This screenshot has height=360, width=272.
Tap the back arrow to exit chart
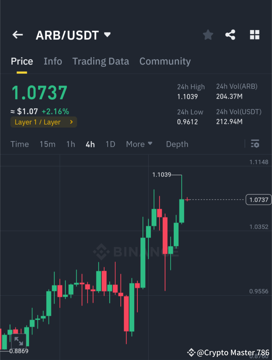17,35
